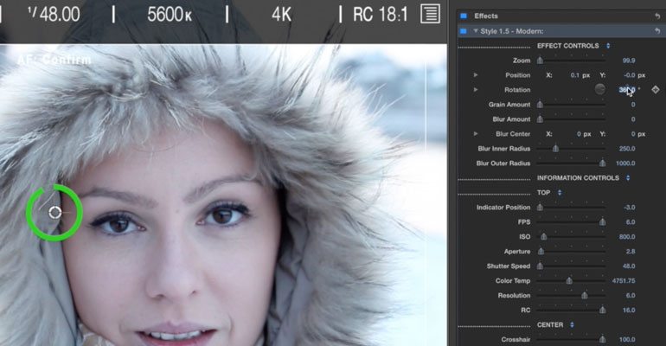Select the Grain Amount value field
Image resolution: width=666 pixels, height=346 pixels.
coord(633,105)
